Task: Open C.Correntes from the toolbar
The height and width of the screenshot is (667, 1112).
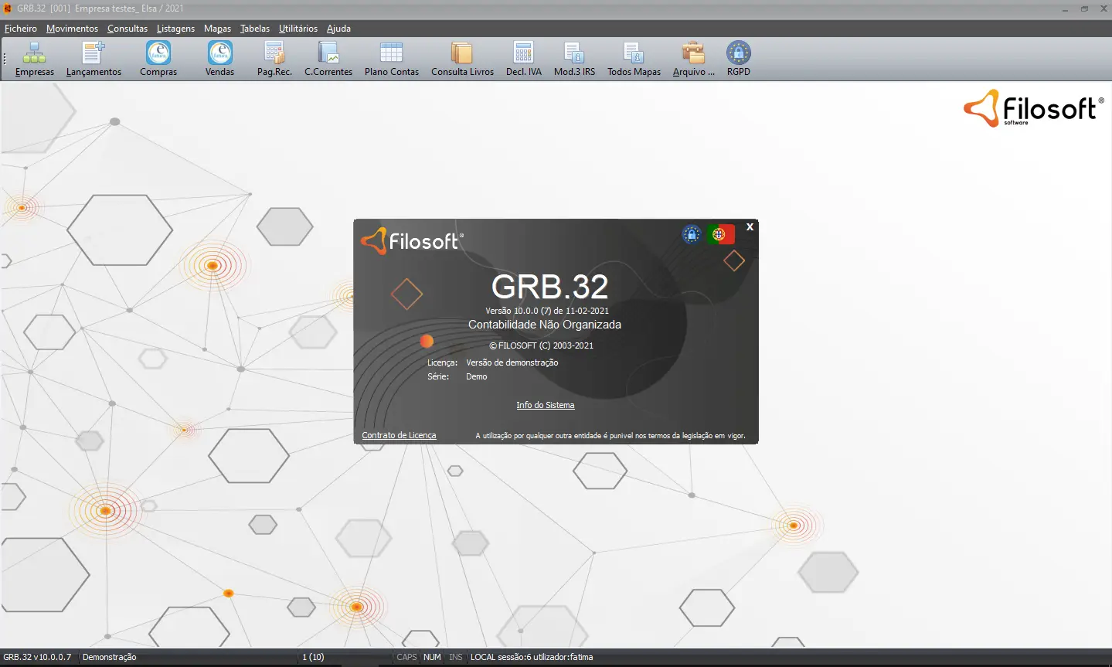Action: [328, 58]
